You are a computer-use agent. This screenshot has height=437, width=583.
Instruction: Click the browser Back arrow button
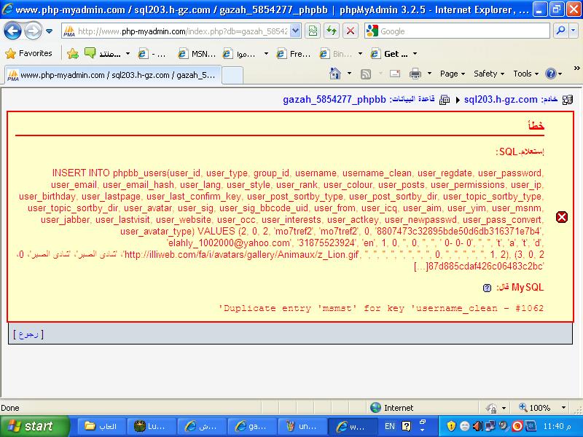(14, 31)
